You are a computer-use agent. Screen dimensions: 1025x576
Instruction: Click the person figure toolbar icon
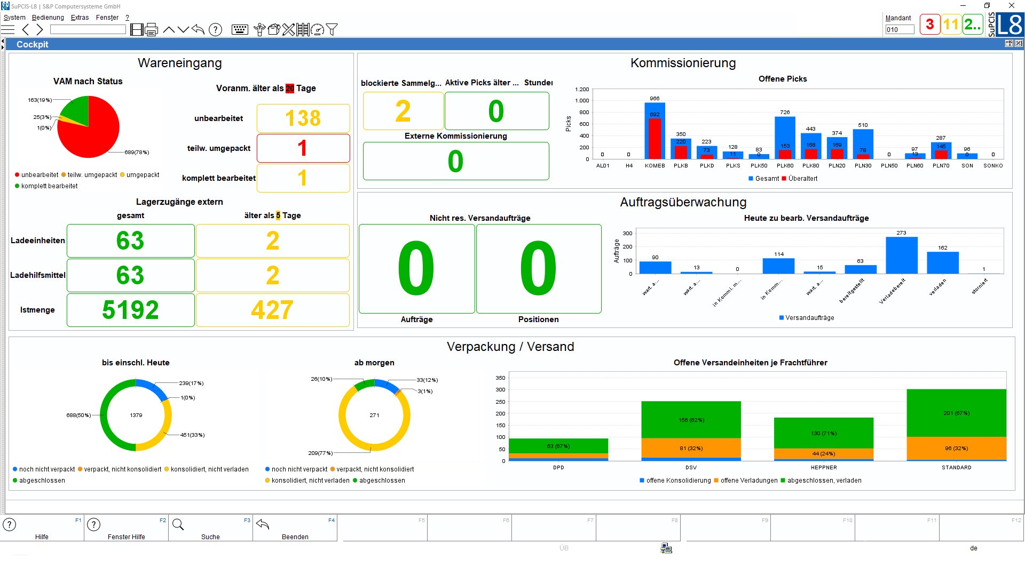(x=259, y=30)
